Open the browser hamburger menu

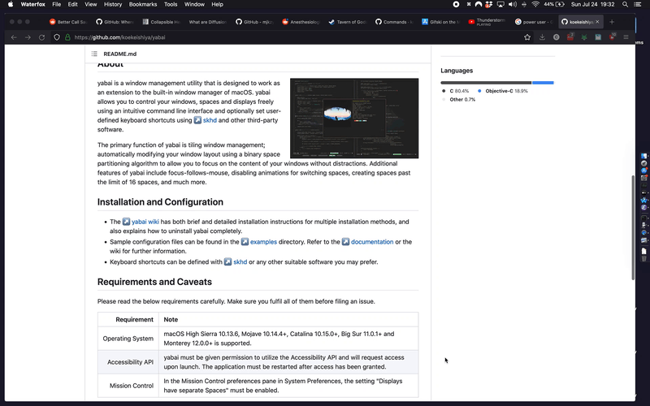[626, 37]
